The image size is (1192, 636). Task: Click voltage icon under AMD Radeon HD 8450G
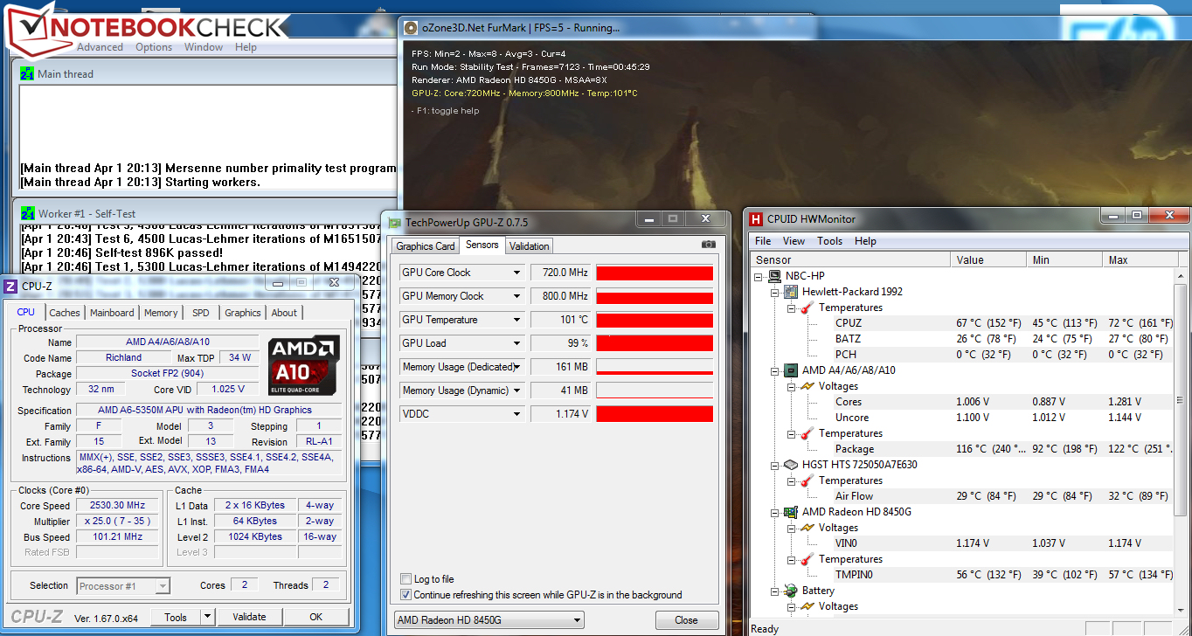(x=807, y=528)
